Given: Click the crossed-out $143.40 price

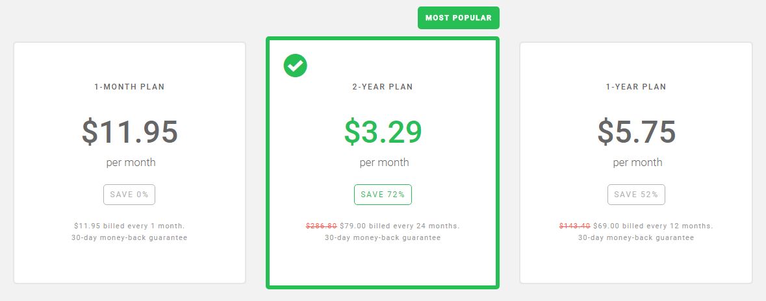Looking at the screenshot, I should pos(574,226).
